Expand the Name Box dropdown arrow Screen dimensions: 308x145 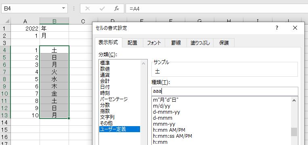(x=63, y=8)
